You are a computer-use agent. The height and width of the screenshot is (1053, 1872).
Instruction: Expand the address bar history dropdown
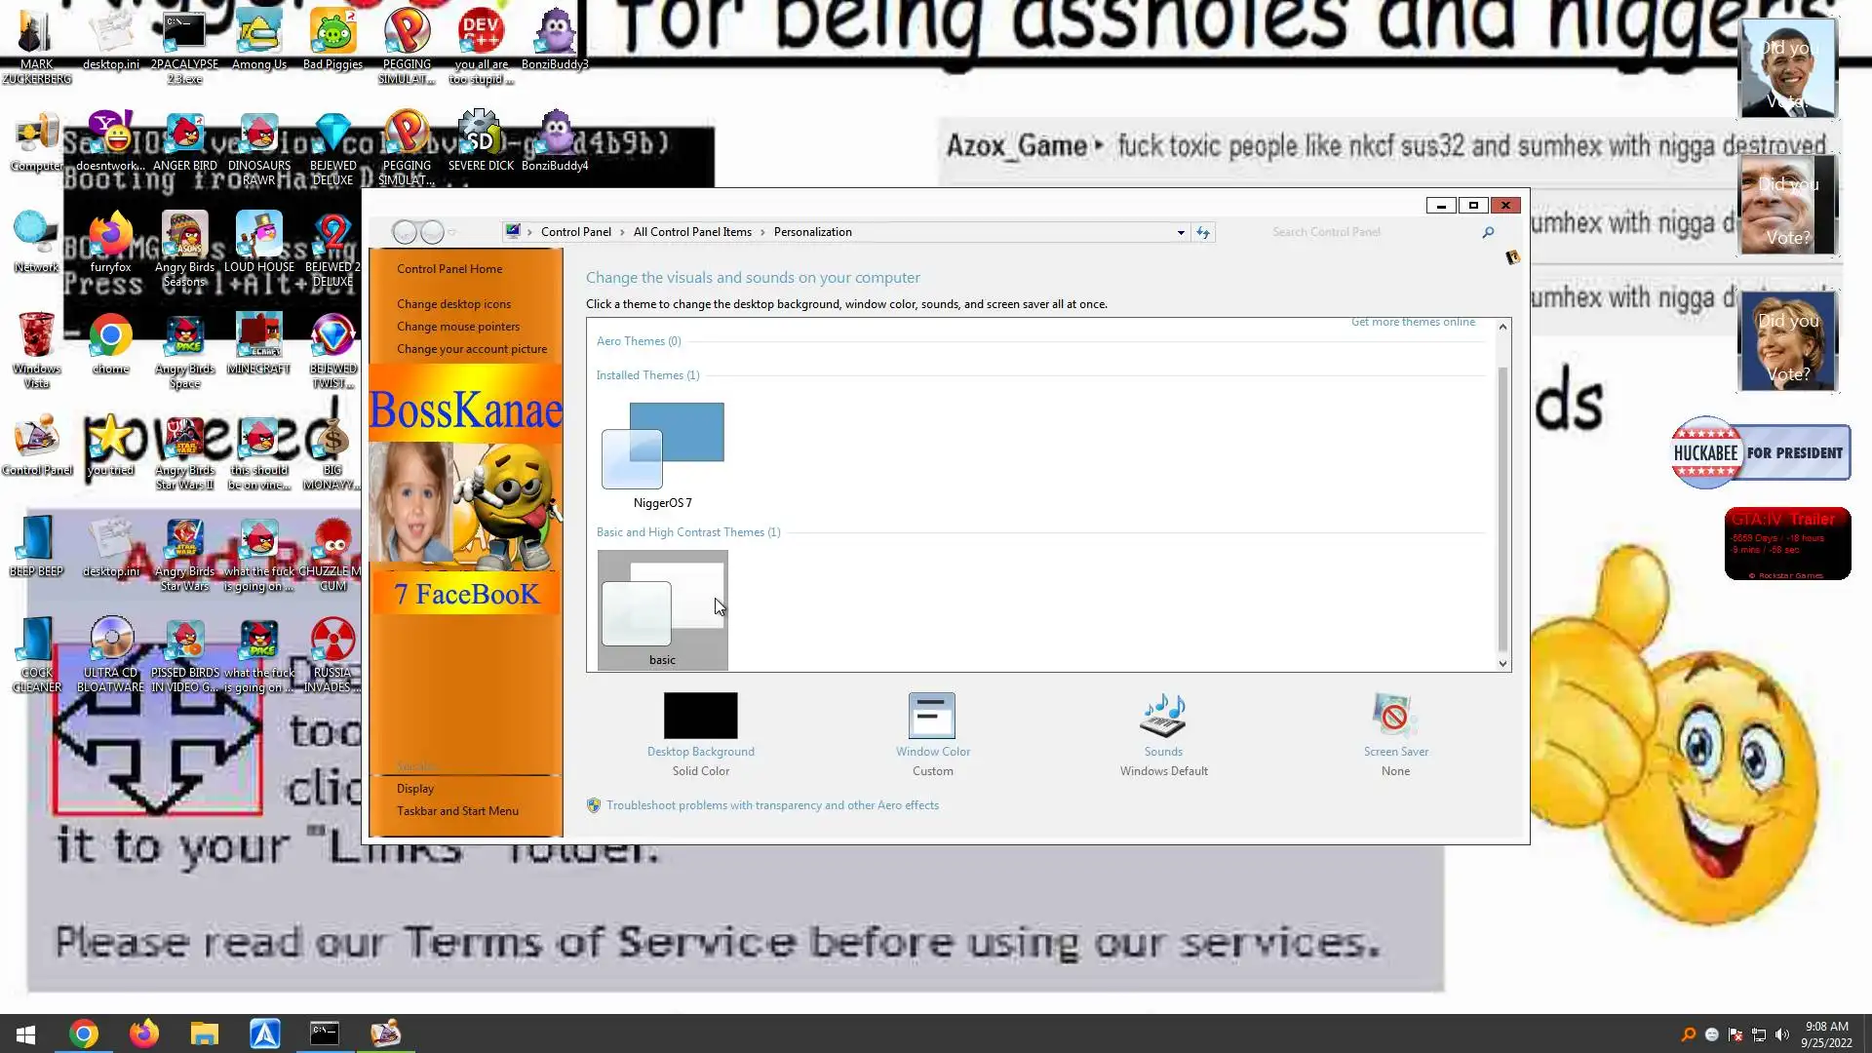[x=1181, y=232]
